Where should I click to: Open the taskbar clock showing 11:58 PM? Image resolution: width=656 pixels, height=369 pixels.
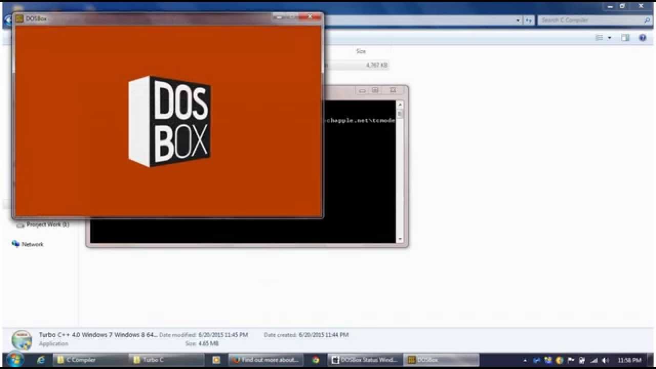point(629,360)
